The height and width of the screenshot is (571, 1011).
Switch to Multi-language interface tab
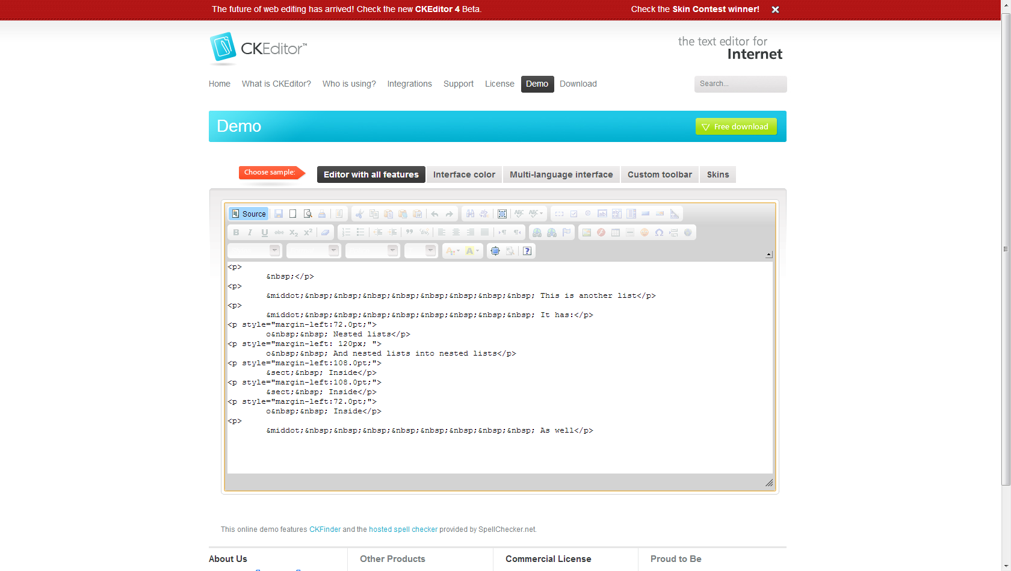tap(561, 174)
